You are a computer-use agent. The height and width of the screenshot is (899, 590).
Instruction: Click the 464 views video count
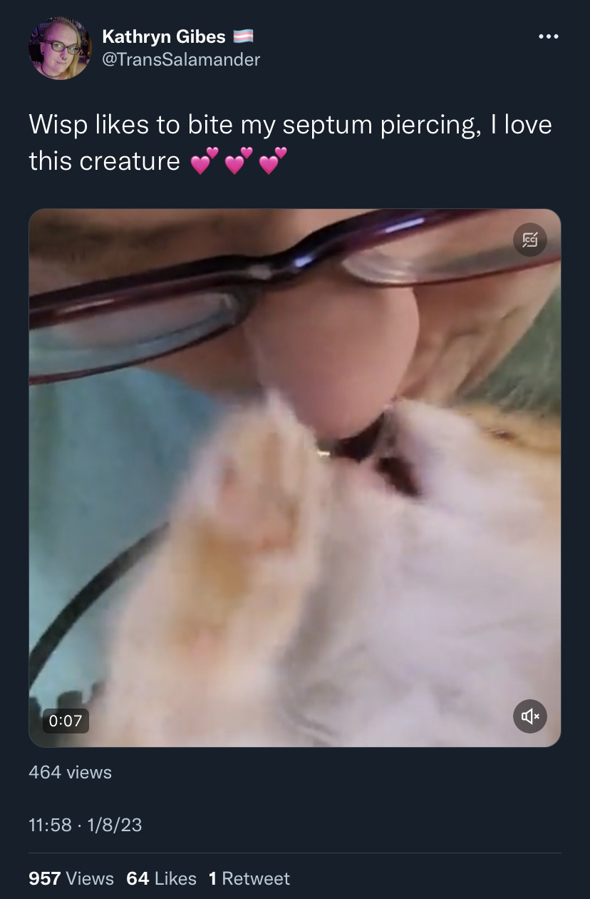[70, 772]
